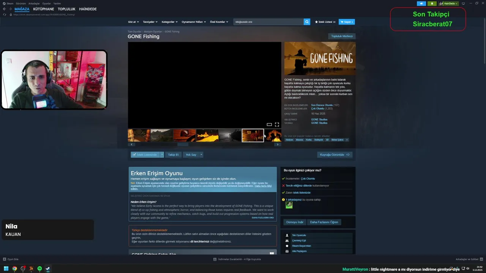Select the yellow fish screenshot thumbnail

tap(207, 135)
